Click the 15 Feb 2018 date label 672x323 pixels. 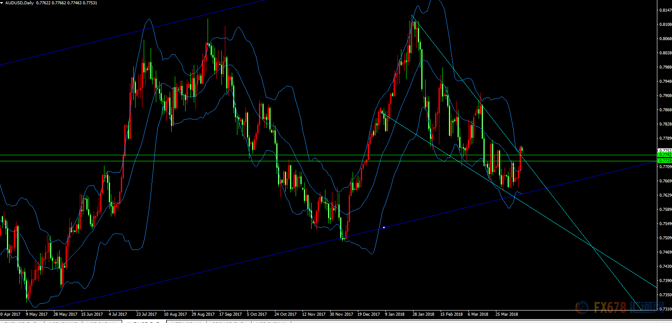pos(452,314)
